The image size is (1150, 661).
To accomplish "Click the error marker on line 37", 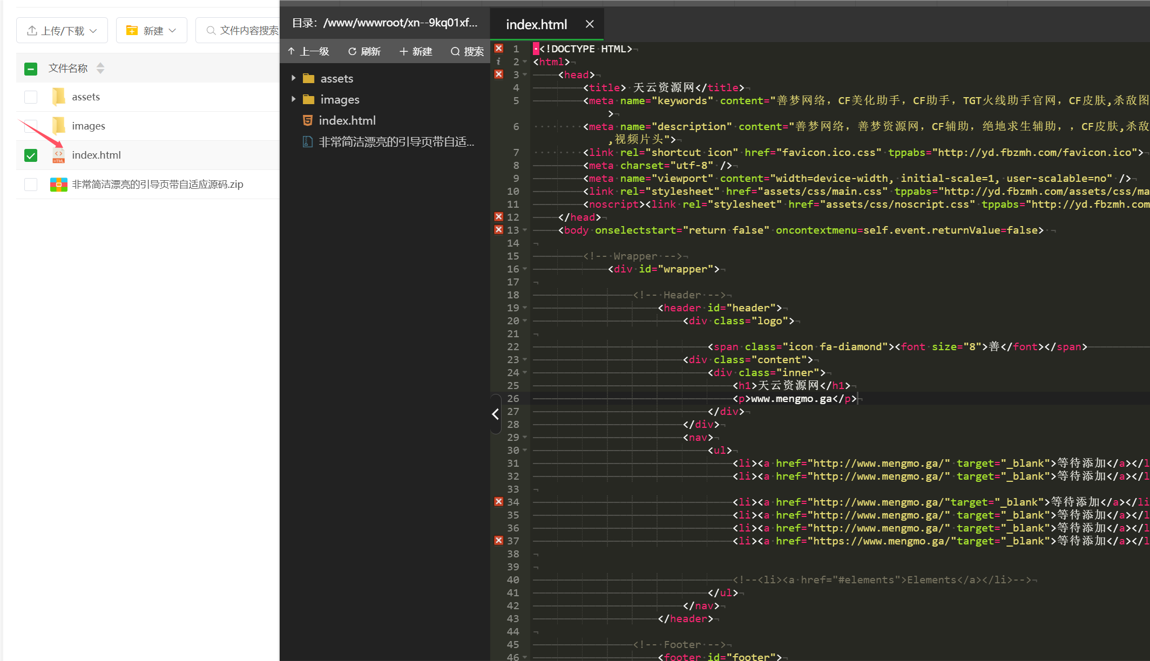I will 499,541.
